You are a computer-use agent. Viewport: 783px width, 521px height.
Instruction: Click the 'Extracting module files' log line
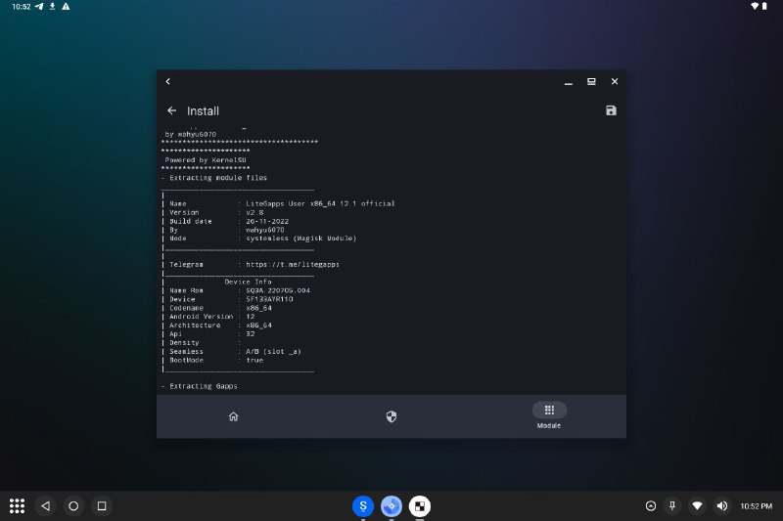218,178
